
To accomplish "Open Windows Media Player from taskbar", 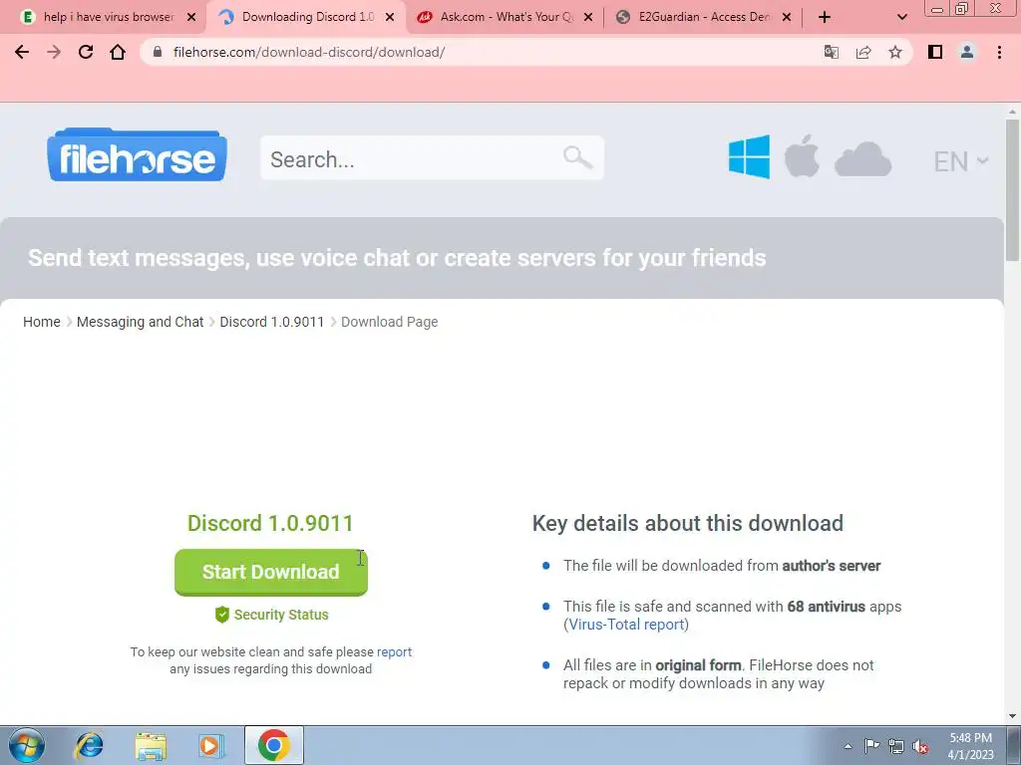I will coord(211,745).
